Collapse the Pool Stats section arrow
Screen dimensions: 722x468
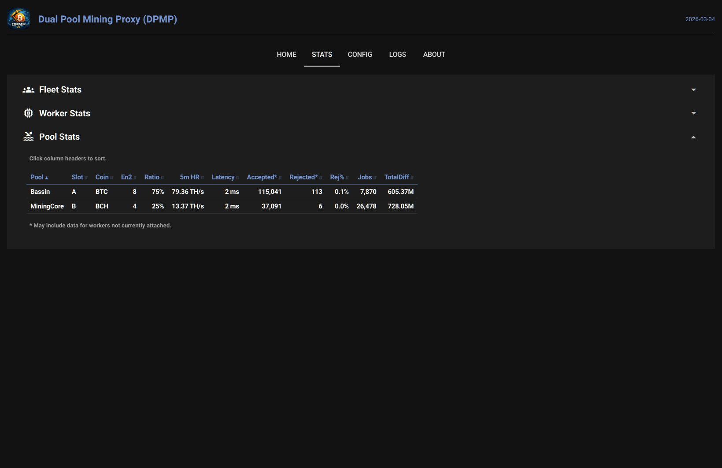pyautogui.click(x=693, y=137)
